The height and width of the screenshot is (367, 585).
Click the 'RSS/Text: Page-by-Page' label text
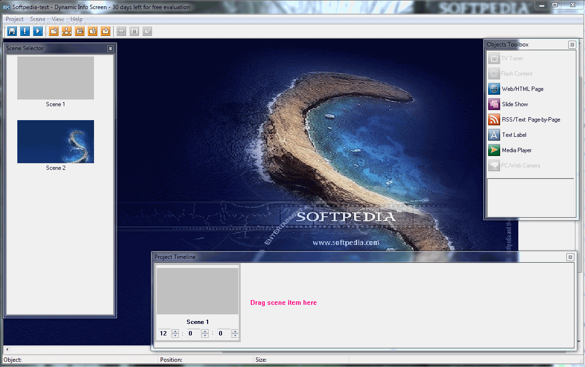coord(531,120)
